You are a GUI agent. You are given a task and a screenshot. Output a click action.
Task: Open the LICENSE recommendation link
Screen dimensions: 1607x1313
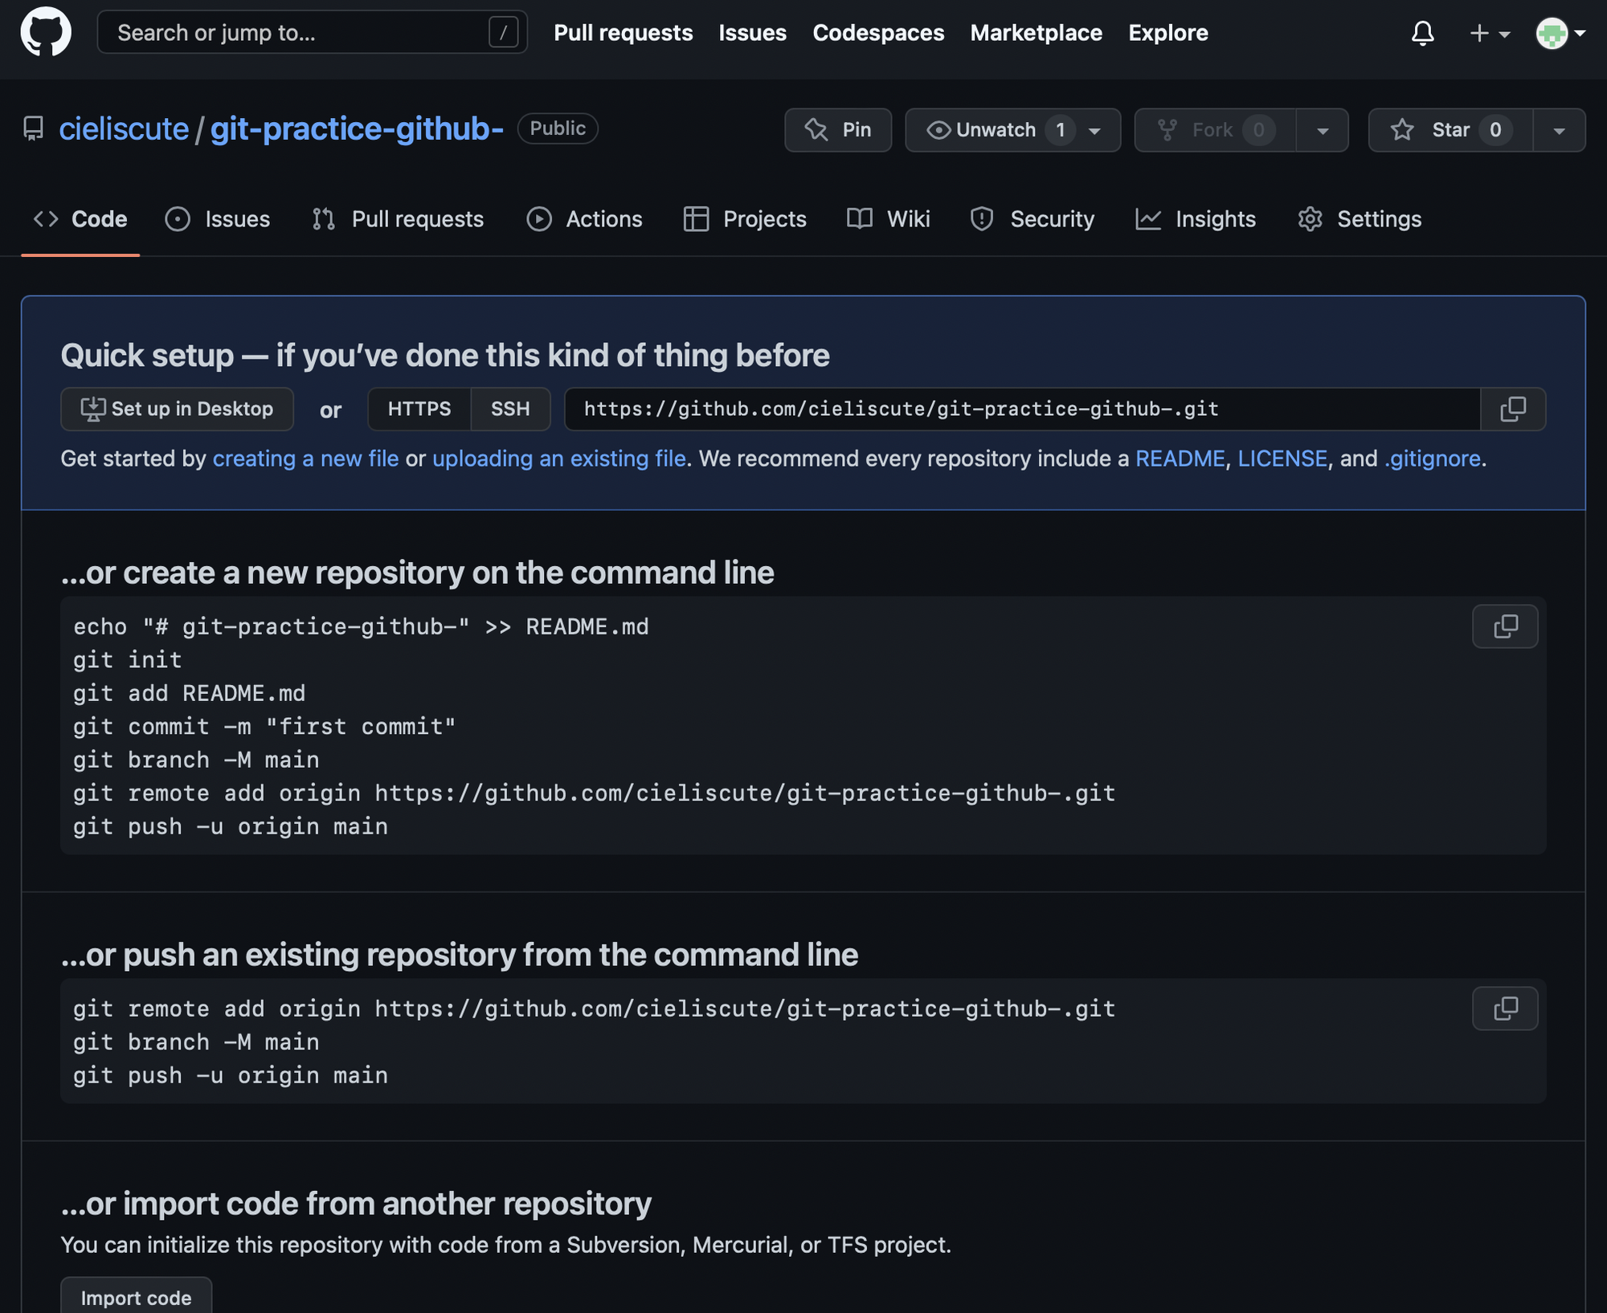pyautogui.click(x=1282, y=459)
